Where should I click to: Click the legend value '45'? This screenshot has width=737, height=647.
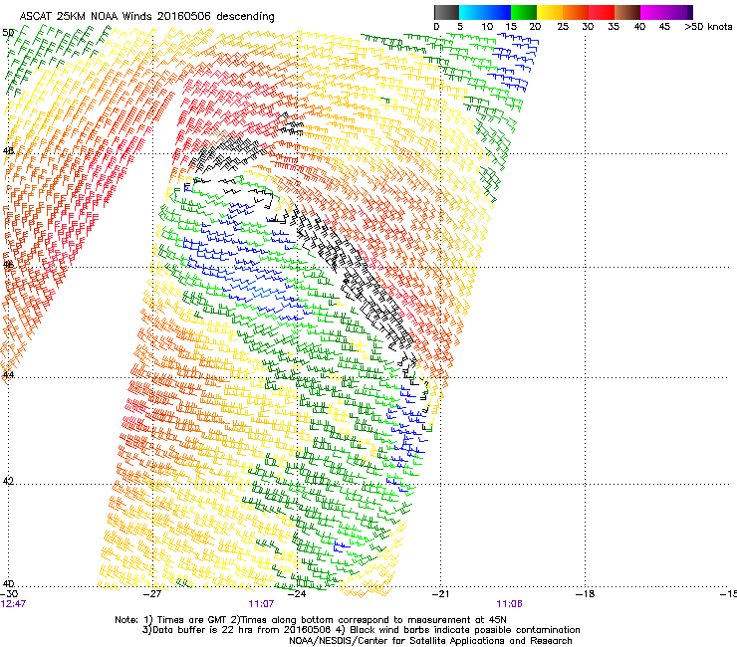(664, 27)
